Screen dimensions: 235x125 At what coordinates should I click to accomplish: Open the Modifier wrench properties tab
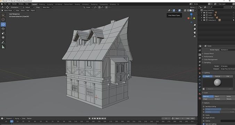tap(200, 77)
